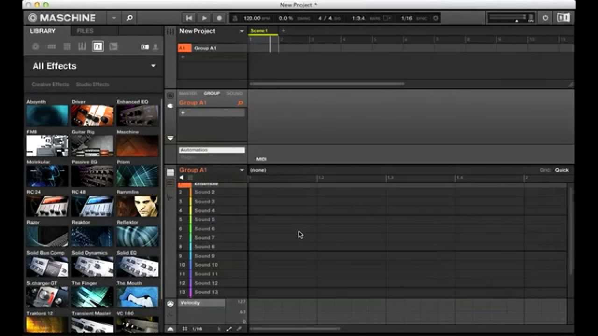The width and height of the screenshot is (598, 336).
Task: Toggle the audio engine power button
Action: tap(545, 18)
